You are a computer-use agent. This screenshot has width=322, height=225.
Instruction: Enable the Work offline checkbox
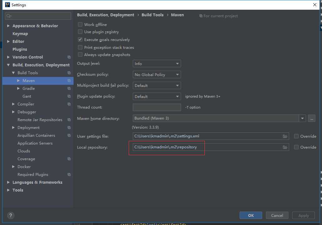tap(80, 24)
